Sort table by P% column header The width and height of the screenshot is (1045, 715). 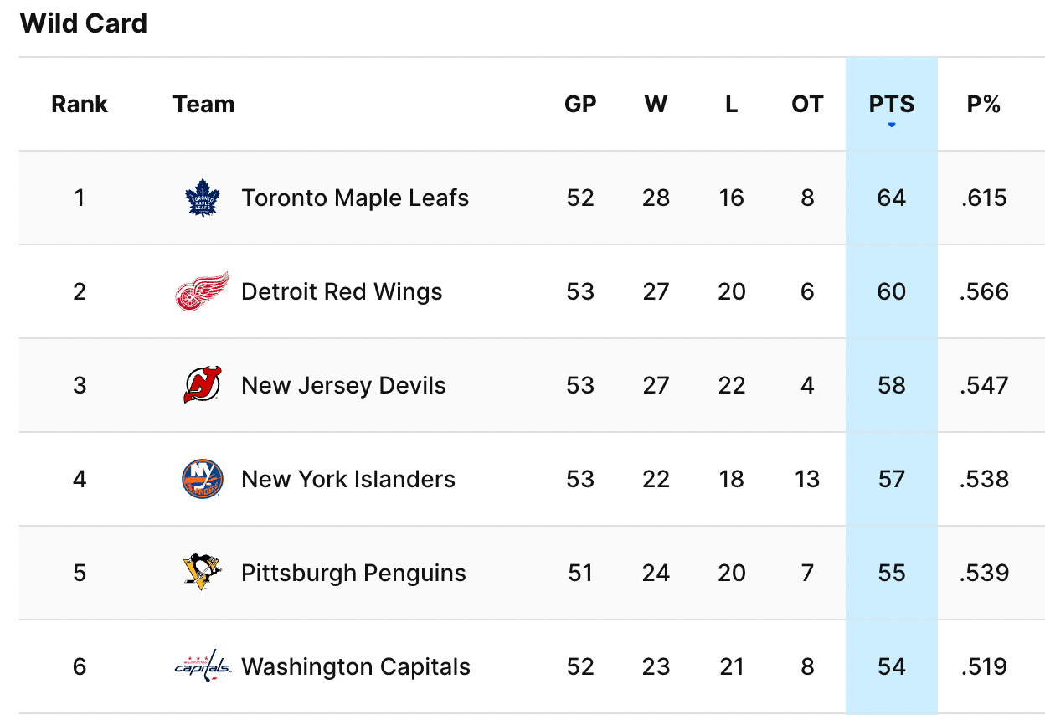(x=984, y=105)
